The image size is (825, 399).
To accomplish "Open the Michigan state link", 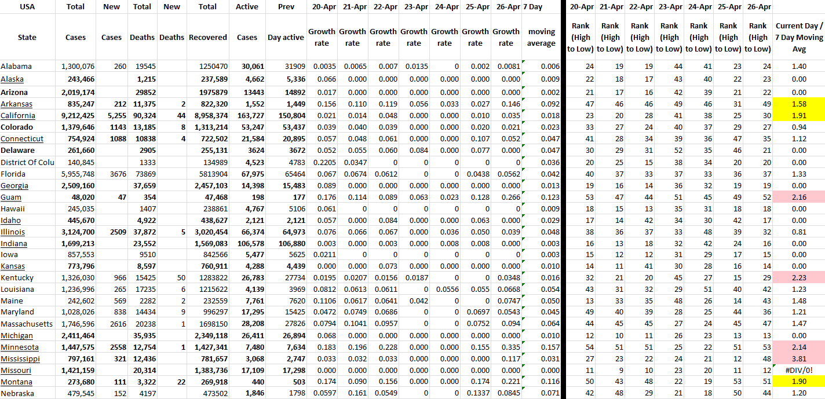I will click(x=16, y=336).
